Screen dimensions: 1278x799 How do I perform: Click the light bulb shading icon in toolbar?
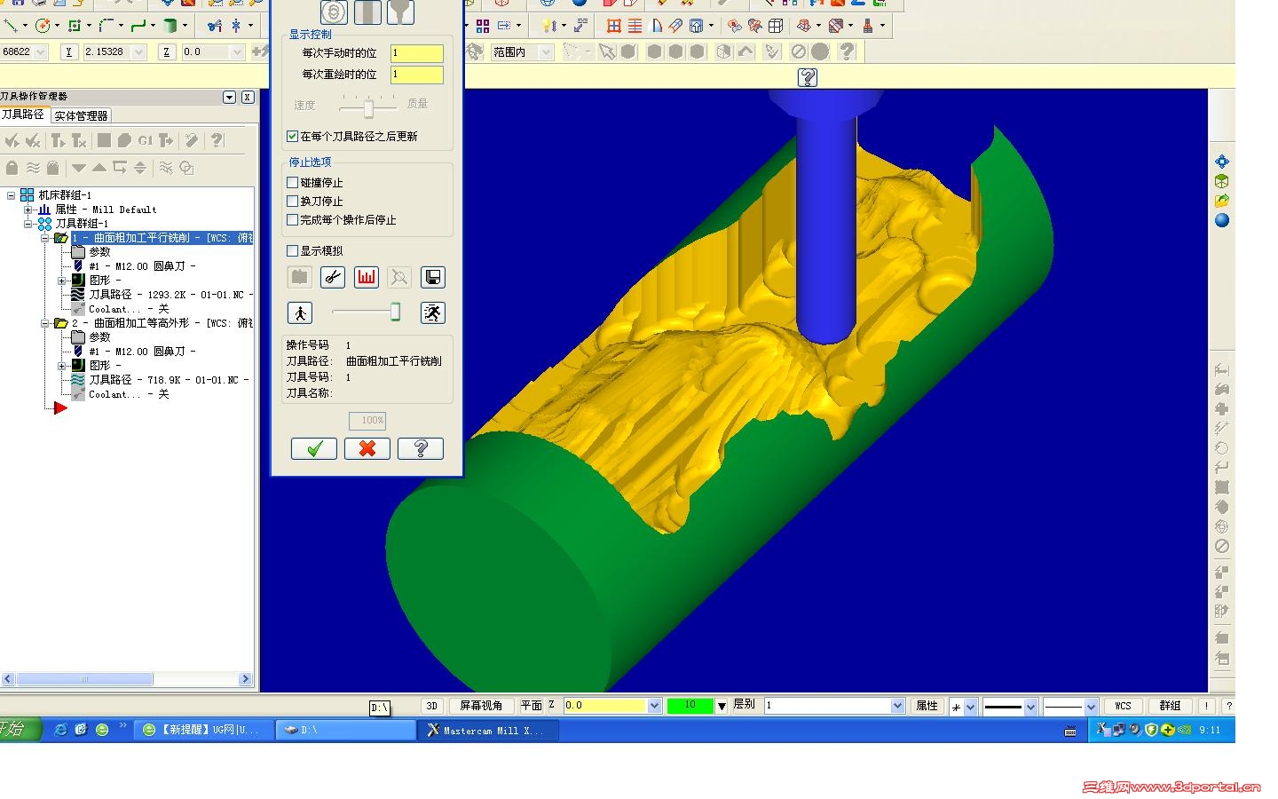tap(549, 26)
